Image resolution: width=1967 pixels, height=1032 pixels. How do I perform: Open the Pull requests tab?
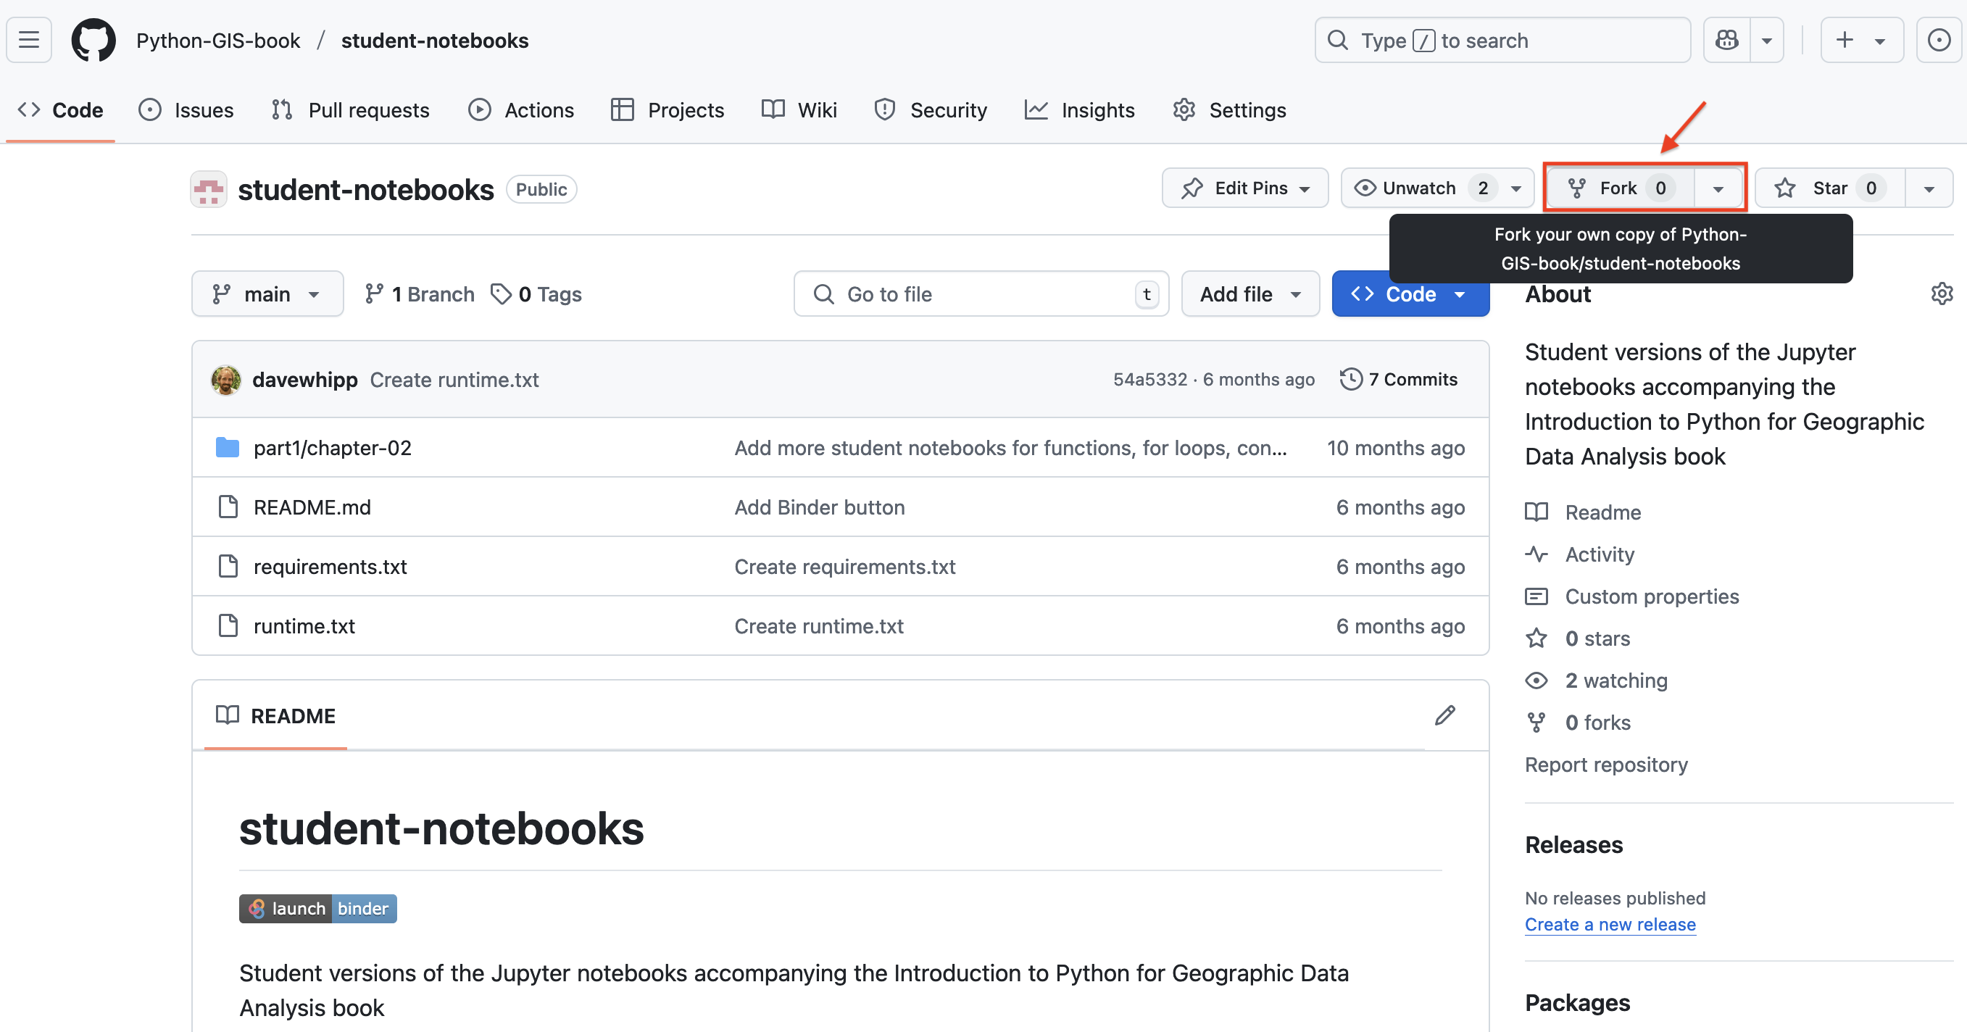point(351,110)
